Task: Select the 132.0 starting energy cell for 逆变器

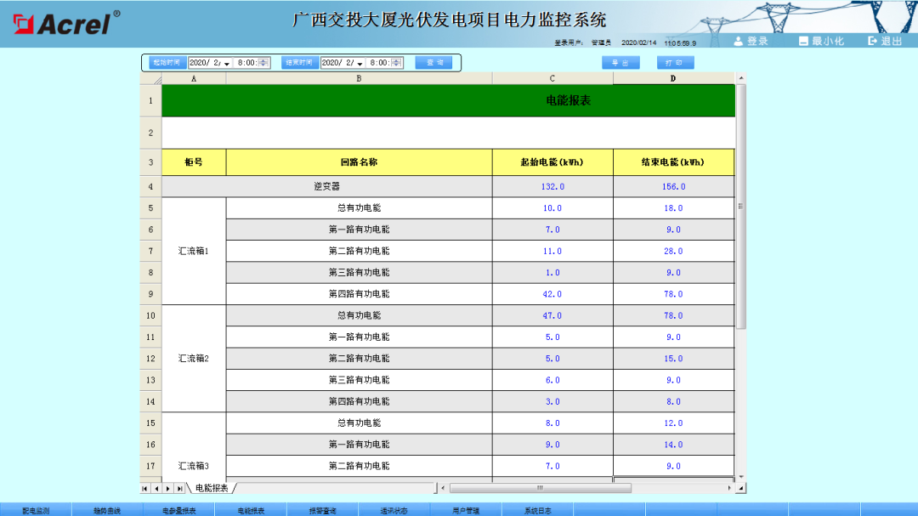Action: pyautogui.click(x=552, y=185)
